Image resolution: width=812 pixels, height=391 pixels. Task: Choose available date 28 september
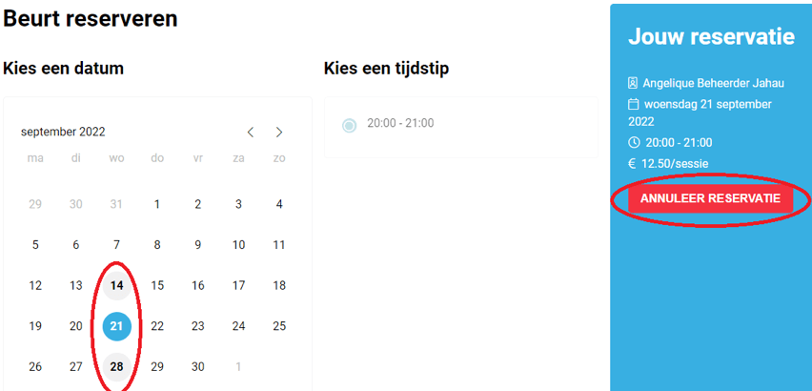(116, 366)
